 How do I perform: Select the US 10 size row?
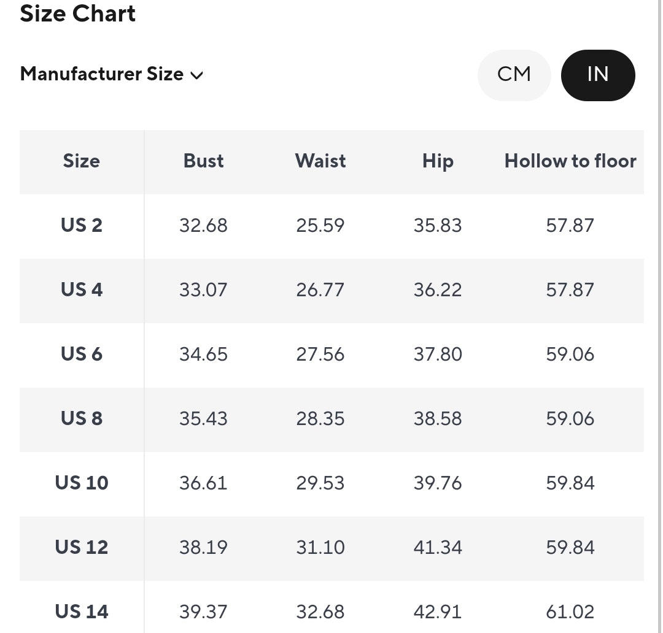pos(81,483)
